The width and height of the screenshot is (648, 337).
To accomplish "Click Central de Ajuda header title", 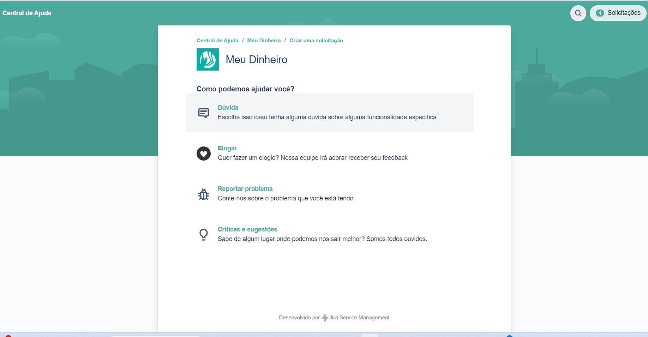I will pyautogui.click(x=27, y=13).
